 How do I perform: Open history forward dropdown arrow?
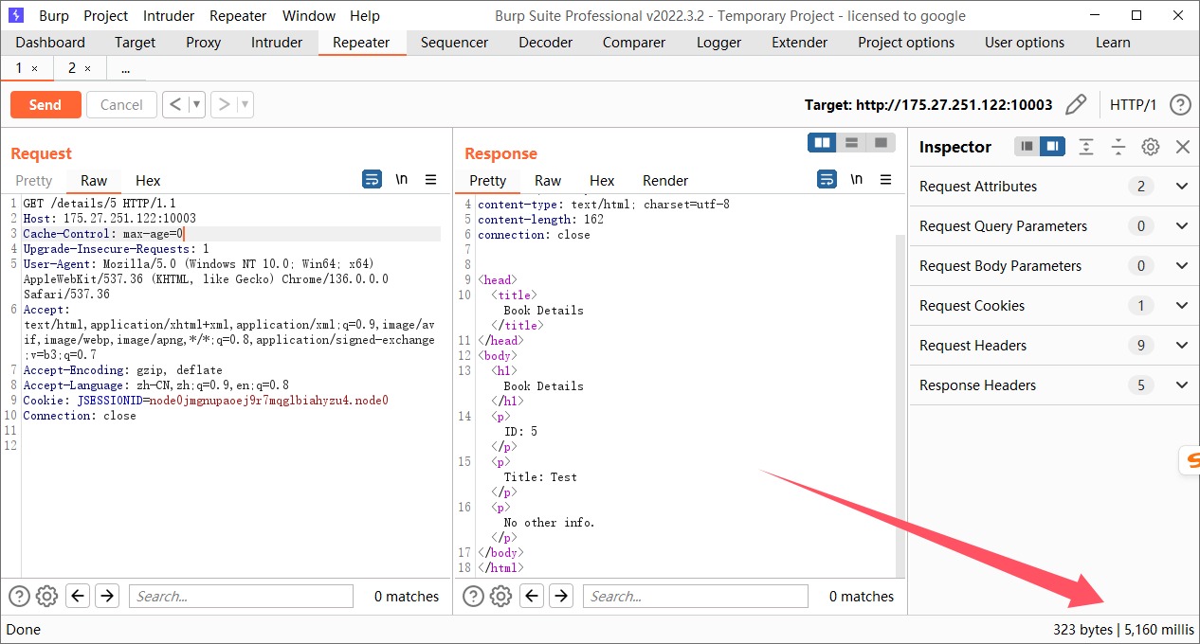(x=245, y=104)
